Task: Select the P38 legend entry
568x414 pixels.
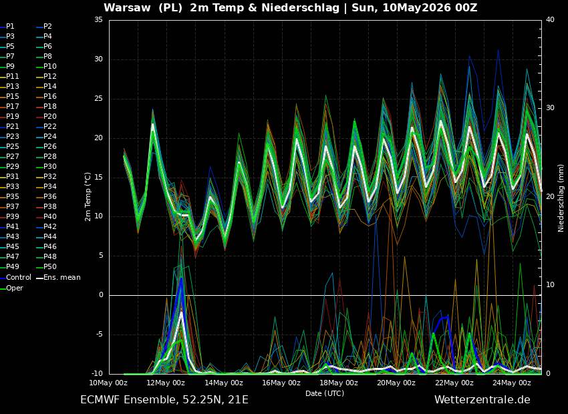Action: pyautogui.click(x=47, y=206)
